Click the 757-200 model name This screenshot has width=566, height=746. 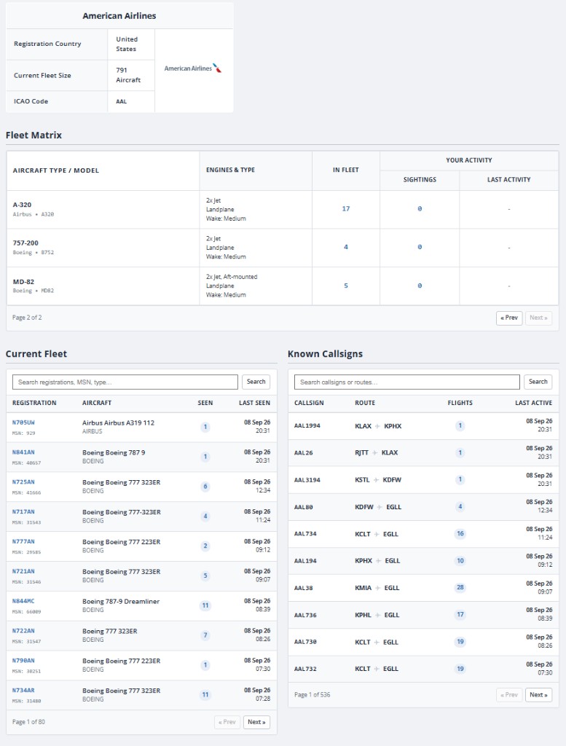[25, 243]
